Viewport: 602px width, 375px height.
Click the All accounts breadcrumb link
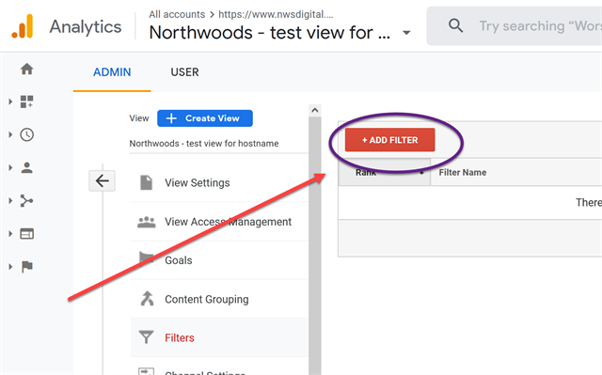tap(177, 15)
